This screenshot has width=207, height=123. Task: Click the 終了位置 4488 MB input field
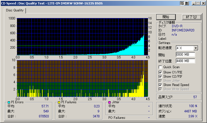pos(185,61)
